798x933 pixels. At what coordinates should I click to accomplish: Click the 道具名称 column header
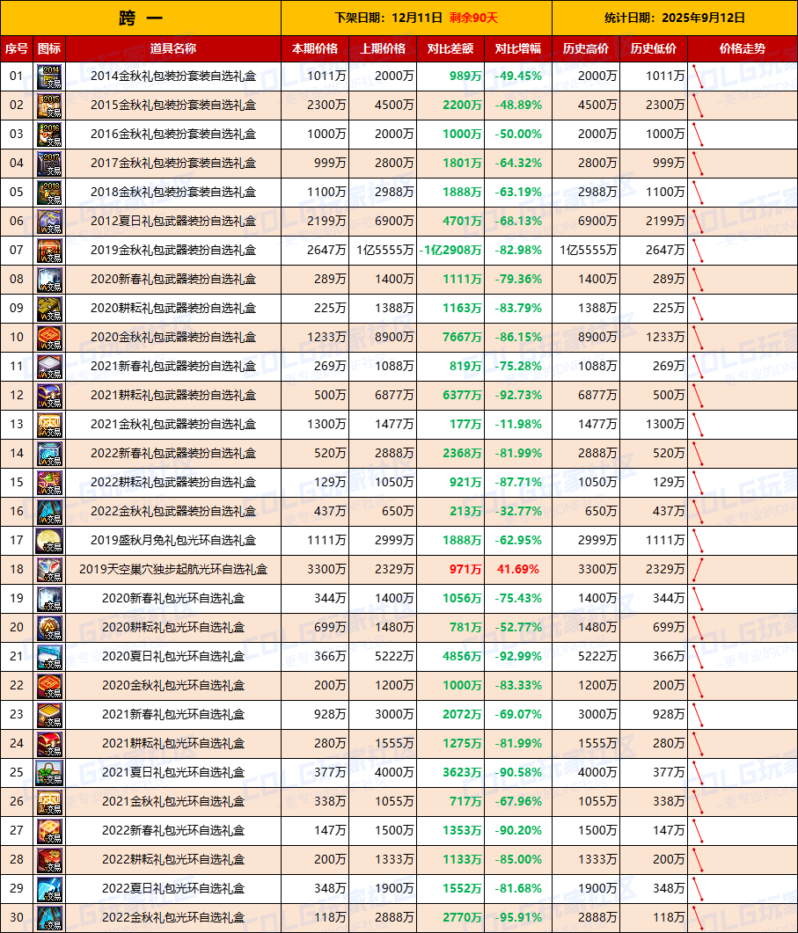click(173, 48)
